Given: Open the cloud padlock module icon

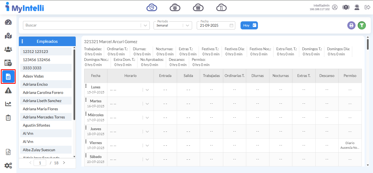Looking at the screenshot, I should pos(175,7).
